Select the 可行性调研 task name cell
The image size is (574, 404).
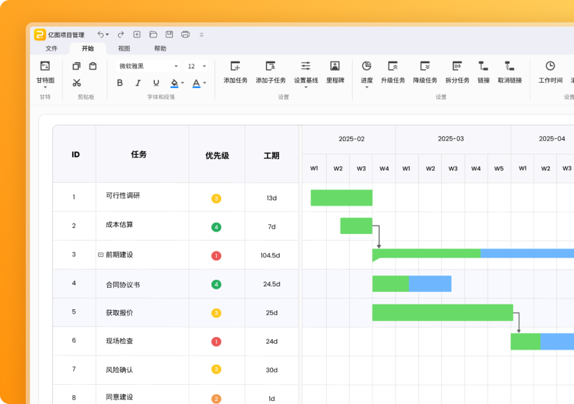tap(123, 195)
